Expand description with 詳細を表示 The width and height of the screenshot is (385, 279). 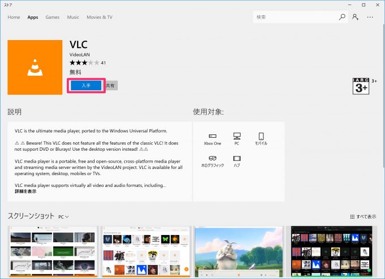25,191
